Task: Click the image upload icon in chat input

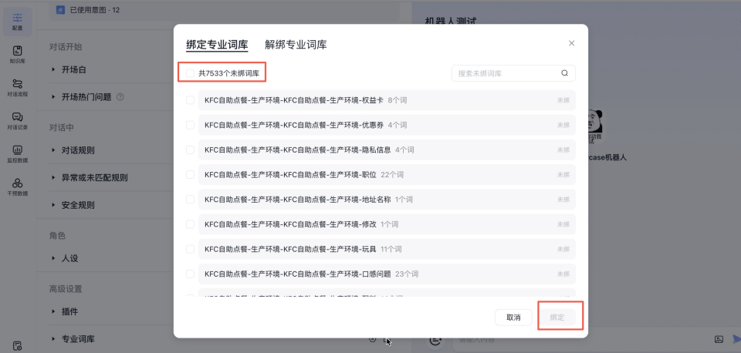Action: coord(719,339)
